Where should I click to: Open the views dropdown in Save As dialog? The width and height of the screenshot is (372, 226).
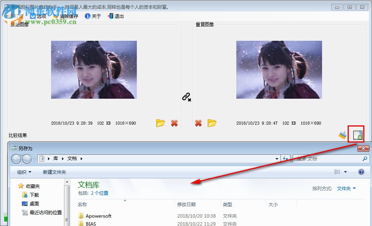[340, 172]
